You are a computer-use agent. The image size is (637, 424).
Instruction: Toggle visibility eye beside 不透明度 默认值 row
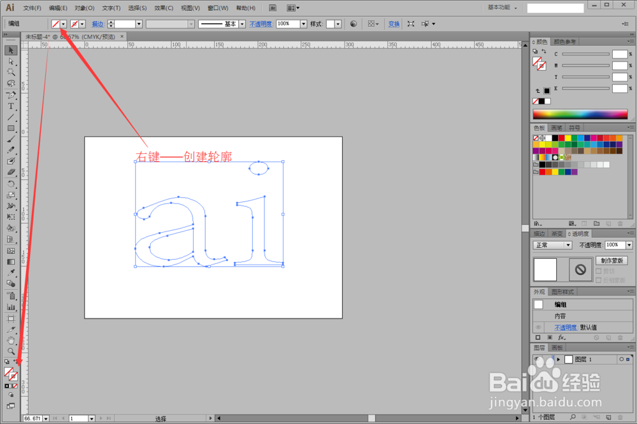click(538, 327)
